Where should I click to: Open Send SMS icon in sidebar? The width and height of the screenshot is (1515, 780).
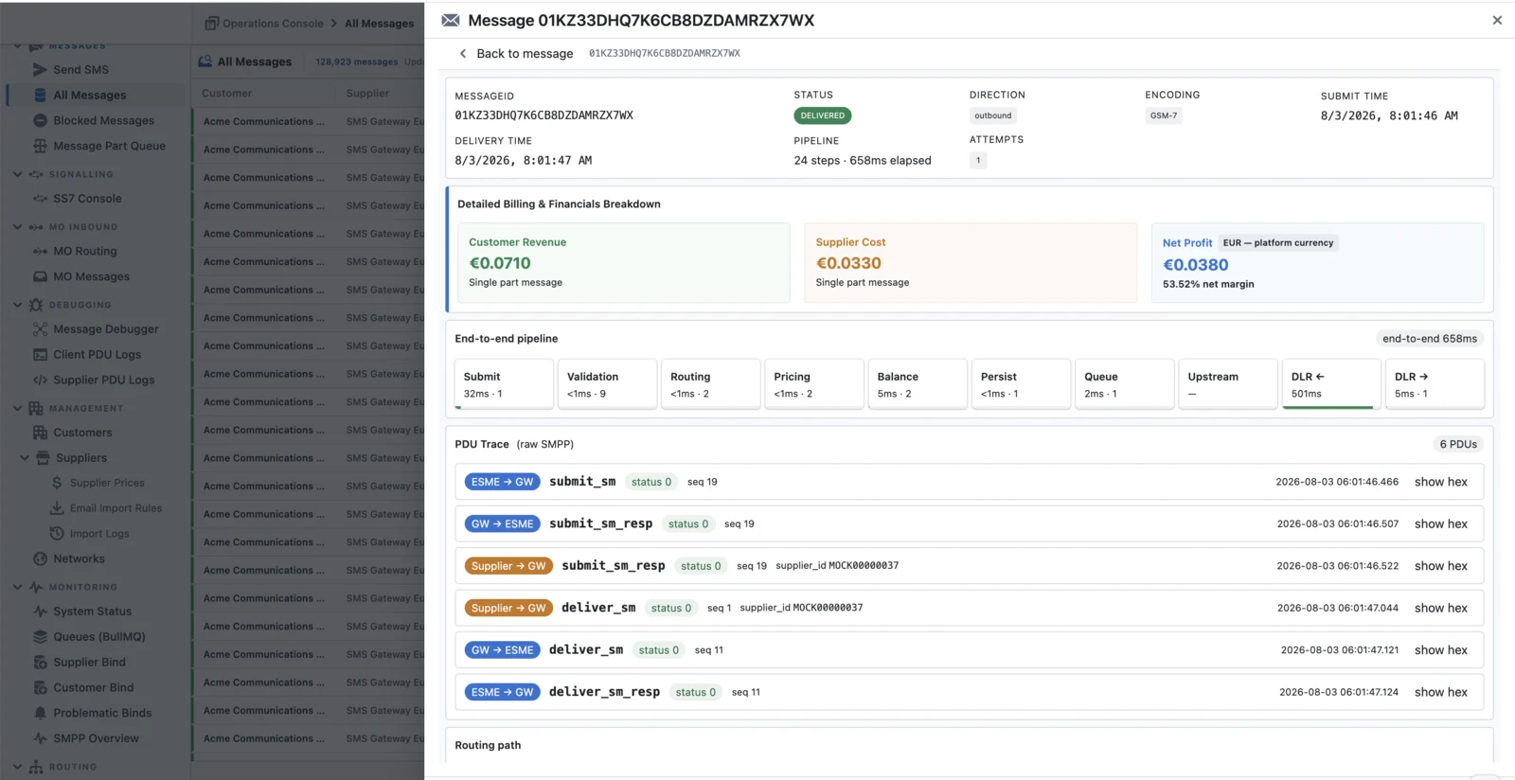(40, 69)
